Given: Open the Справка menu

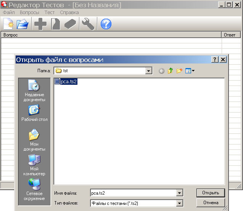Looking at the screenshot, I should pos(69,13).
